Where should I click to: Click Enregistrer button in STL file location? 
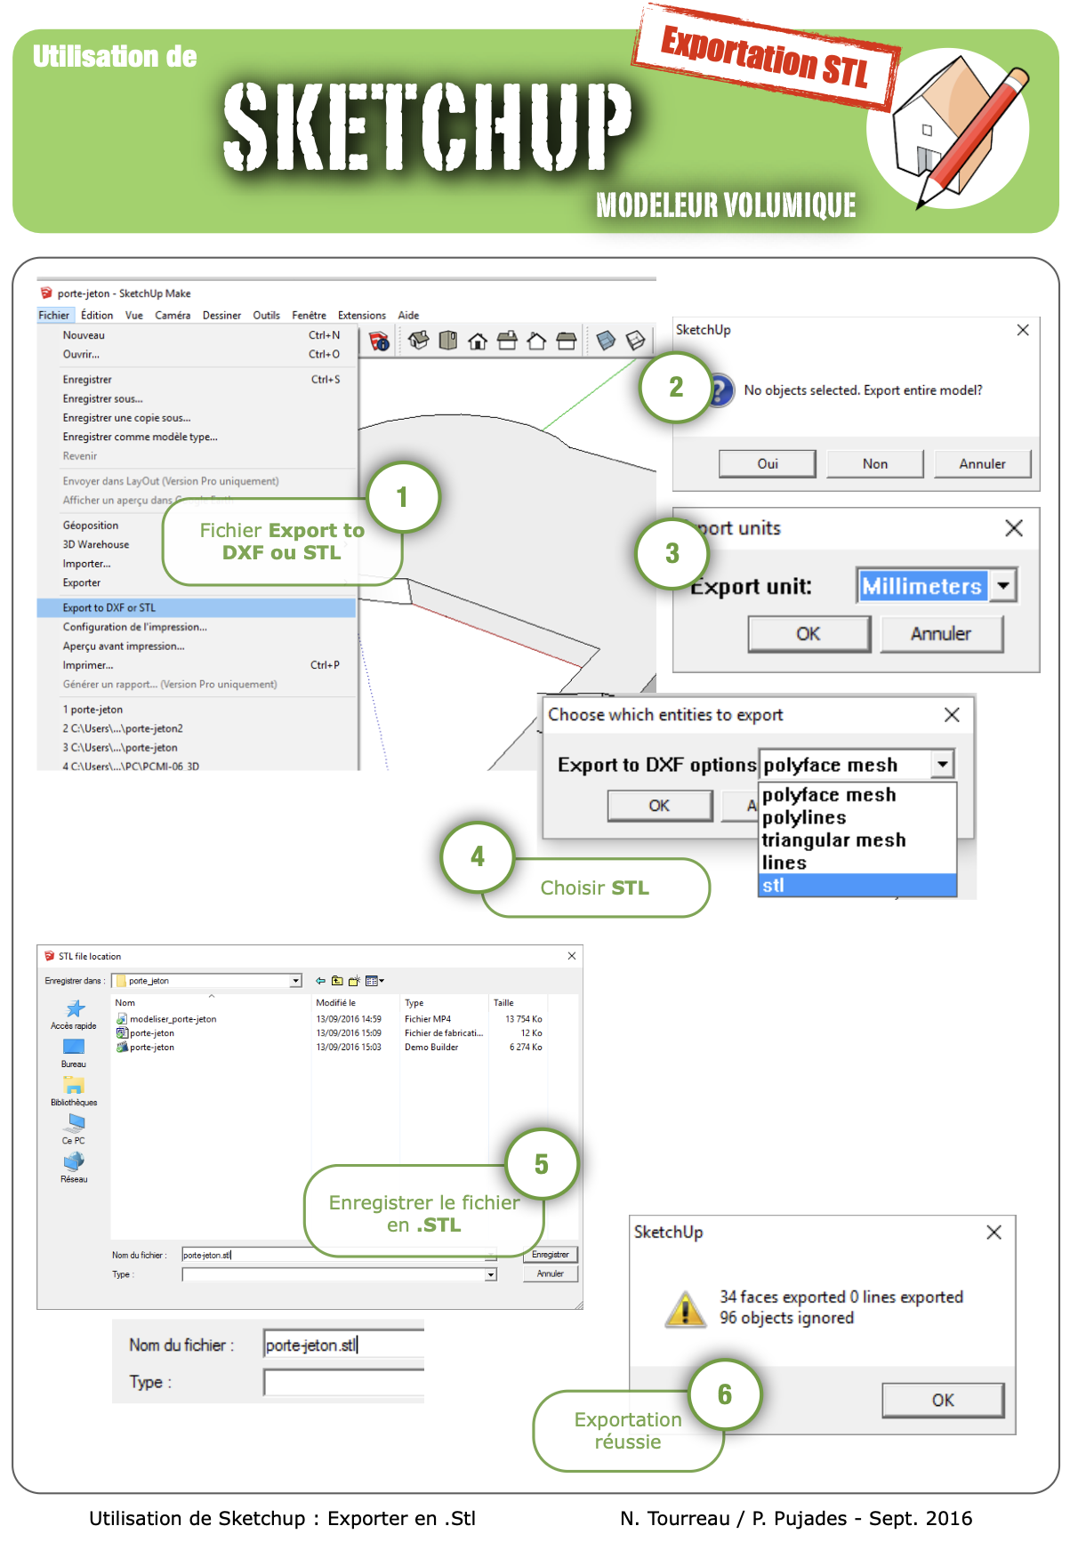(x=551, y=1255)
